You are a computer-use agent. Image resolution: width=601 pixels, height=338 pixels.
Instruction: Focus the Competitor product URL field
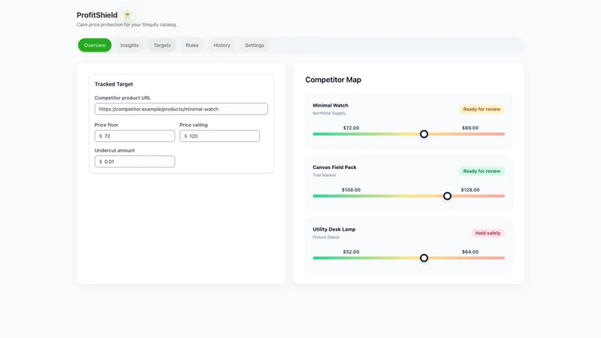(x=181, y=109)
